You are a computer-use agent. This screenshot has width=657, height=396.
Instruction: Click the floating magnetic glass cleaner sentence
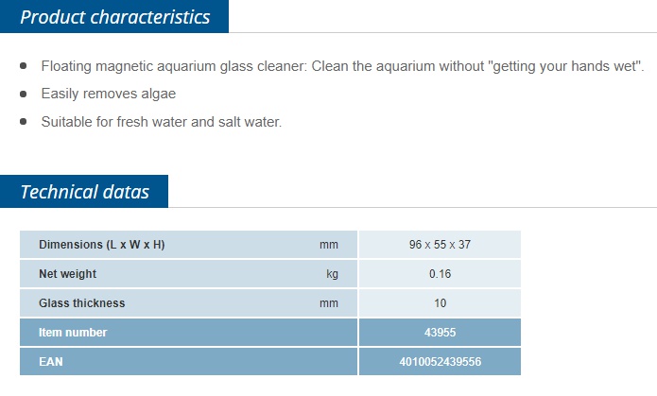342,66
